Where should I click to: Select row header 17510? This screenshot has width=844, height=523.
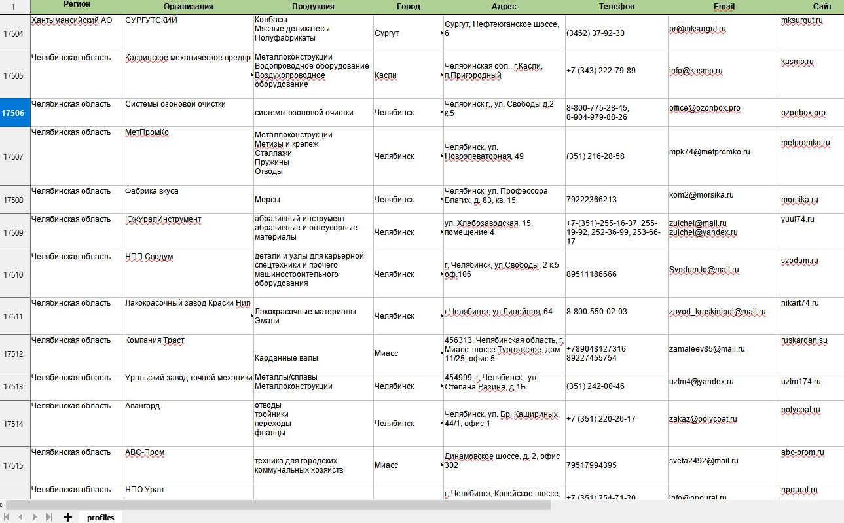pyautogui.click(x=14, y=274)
